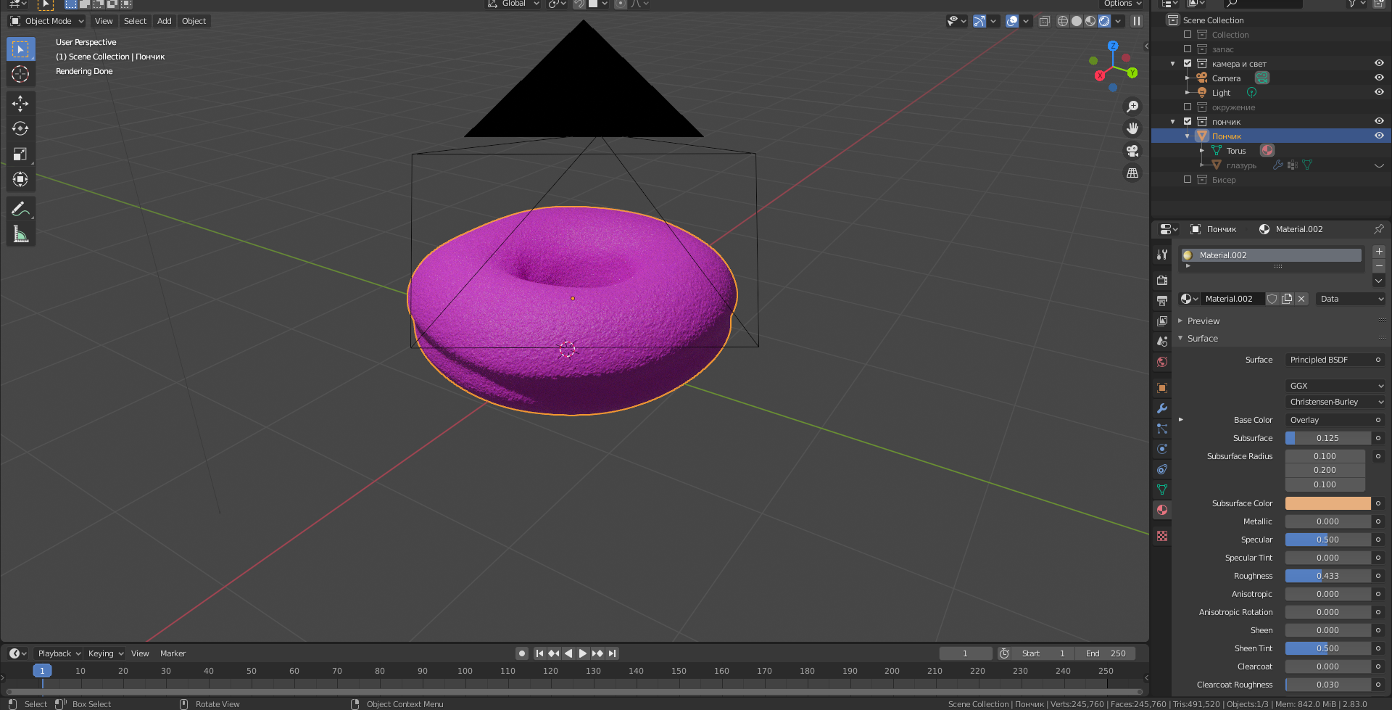
Task: Open the Object menu
Action: 194,21
